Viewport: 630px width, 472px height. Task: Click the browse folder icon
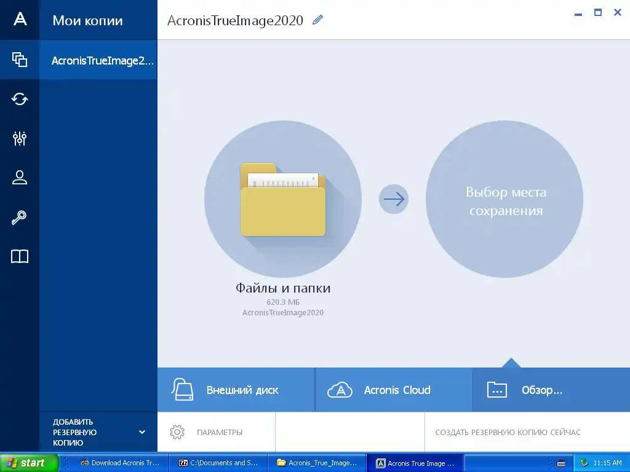coord(497,390)
